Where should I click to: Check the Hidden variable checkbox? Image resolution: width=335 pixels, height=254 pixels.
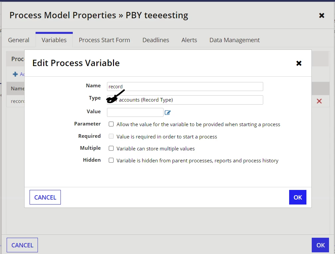tap(111, 160)
